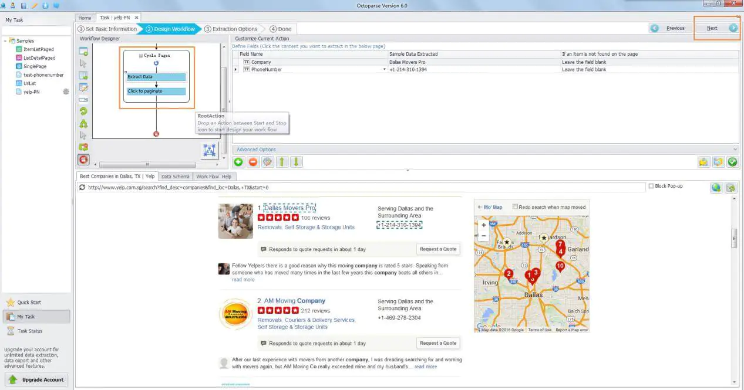Open the Work Flow Help tab

click(x=214, y=177)
